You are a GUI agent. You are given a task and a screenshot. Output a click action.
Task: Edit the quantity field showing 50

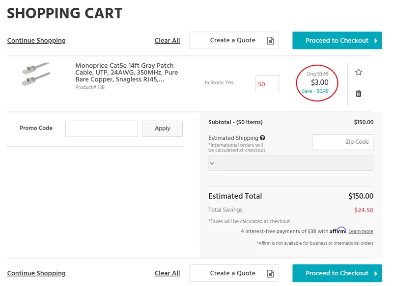click(x=267, y=84)
